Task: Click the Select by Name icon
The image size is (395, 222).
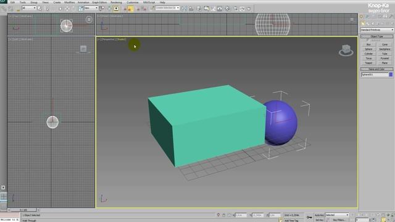Action: click(39, 9)
